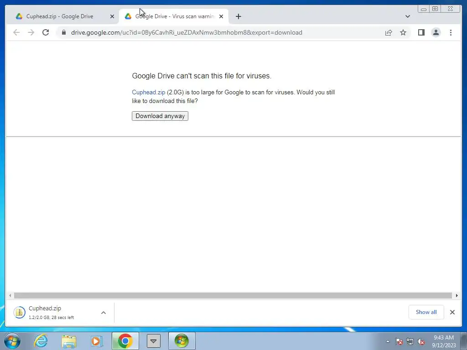The image size is (467, 350).
Task: Open Windows Media Player from taskbar
Action: [96, 341]
